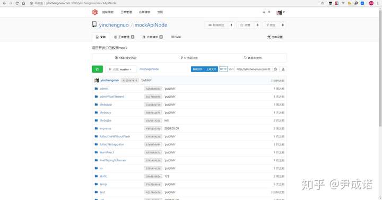
Task: Bookmark this page with the star icon
Action: tap(323, 3)
